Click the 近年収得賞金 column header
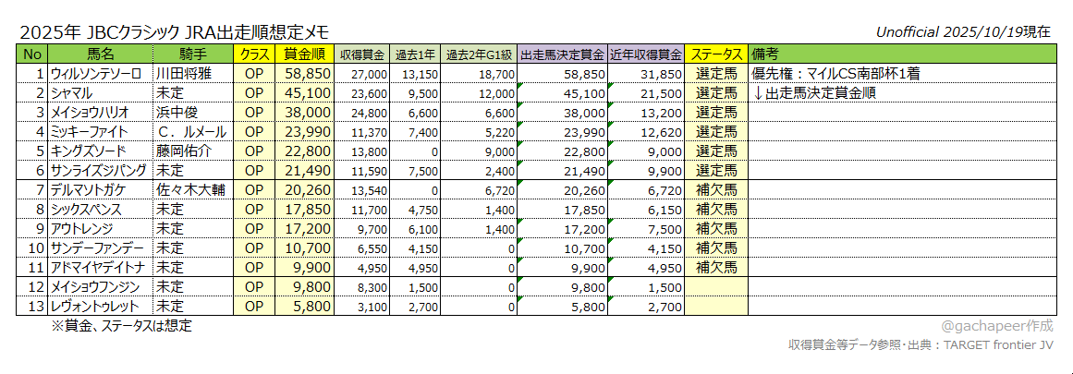Screen dimensions: 1073x374 tap(646, 54)
